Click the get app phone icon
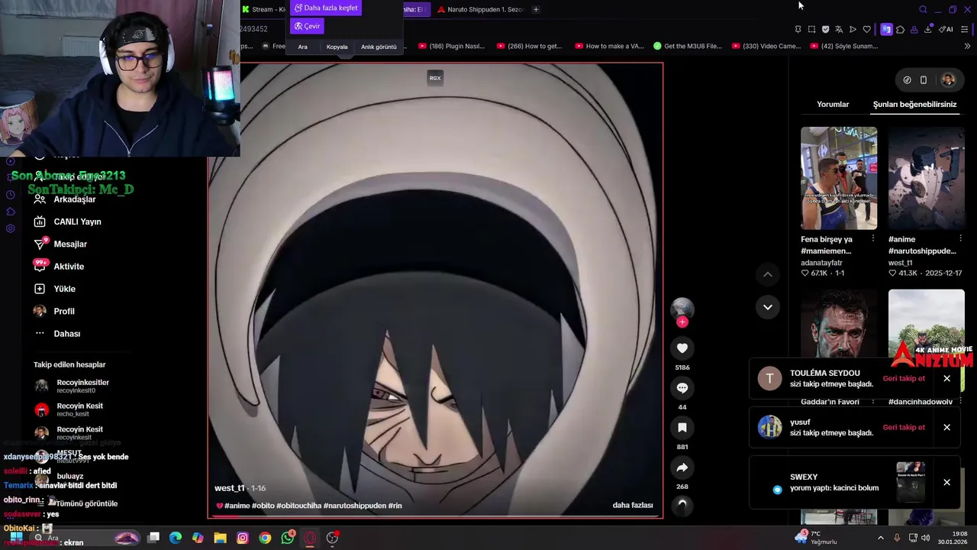The image size is (977, 550). (924, 79)
